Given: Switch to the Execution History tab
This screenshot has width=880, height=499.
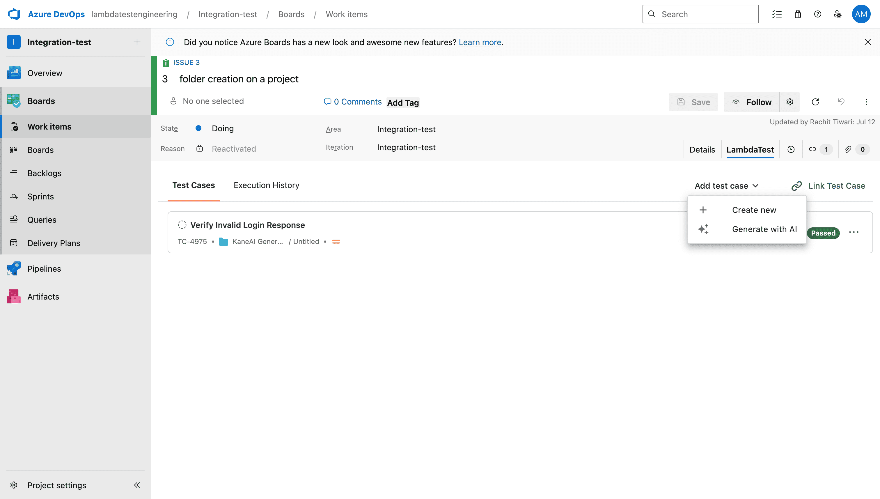Looking at the screenshot, I should click(266, 185).
